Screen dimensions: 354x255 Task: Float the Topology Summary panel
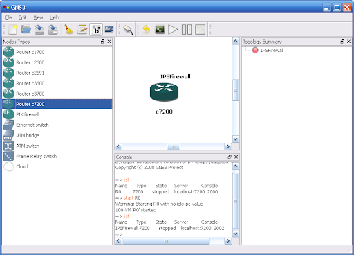point(342,42)
